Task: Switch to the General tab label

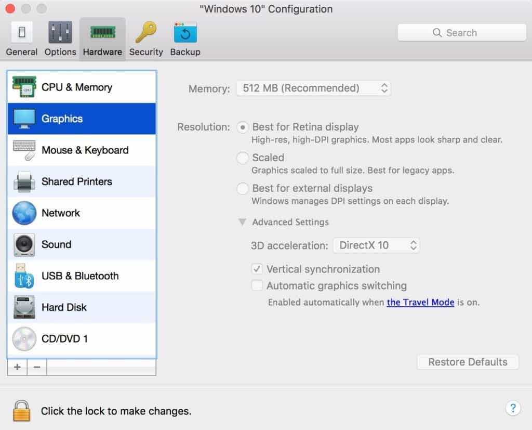Action: point(22,52)
